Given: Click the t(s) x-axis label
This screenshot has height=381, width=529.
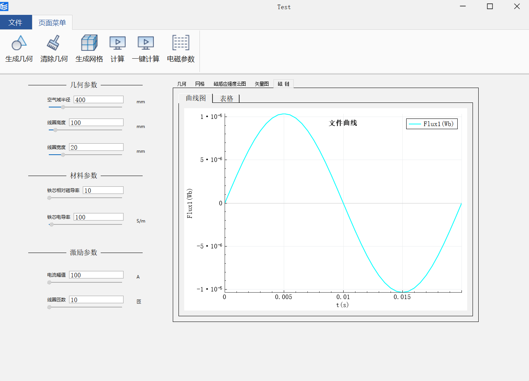Looking at the screenshot, I should pos(342,305).
